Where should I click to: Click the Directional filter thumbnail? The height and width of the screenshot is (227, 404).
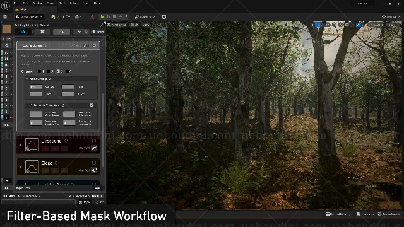pos(32,144)
